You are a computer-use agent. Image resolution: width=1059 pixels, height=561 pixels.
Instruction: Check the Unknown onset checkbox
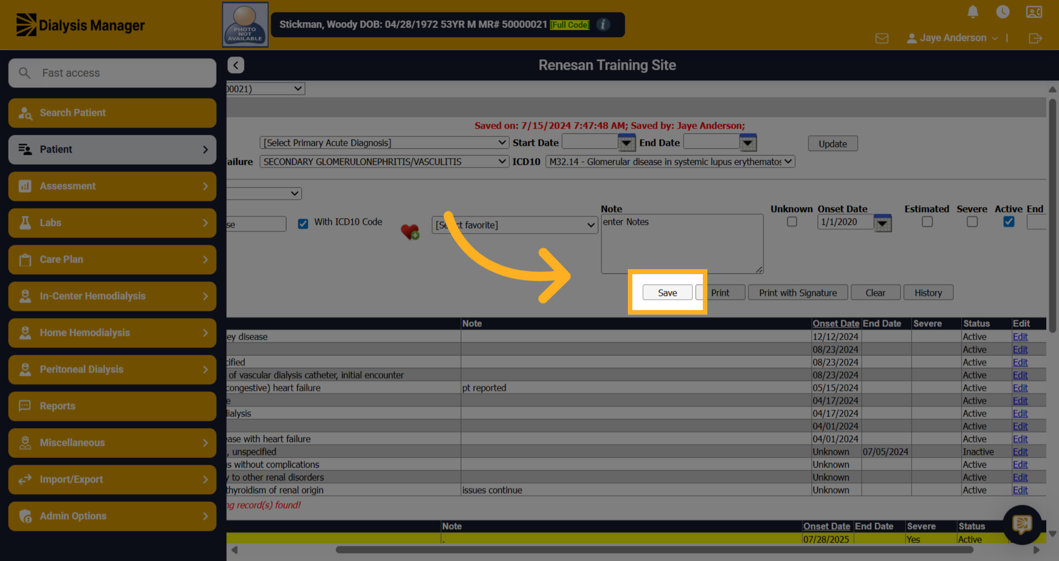[792, 222]
